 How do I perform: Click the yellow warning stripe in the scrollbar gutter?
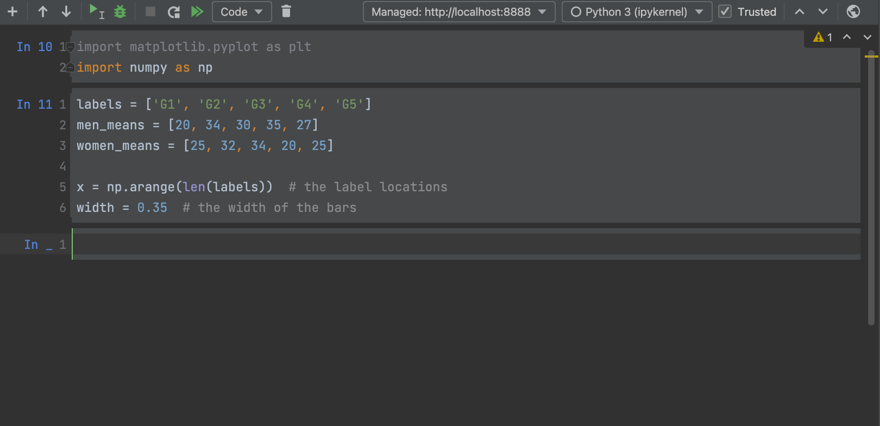pos(871,56)
